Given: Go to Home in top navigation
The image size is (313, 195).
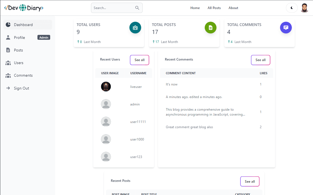Looking at the screenshot, I should pyautogui.click(x=195, y=8).
